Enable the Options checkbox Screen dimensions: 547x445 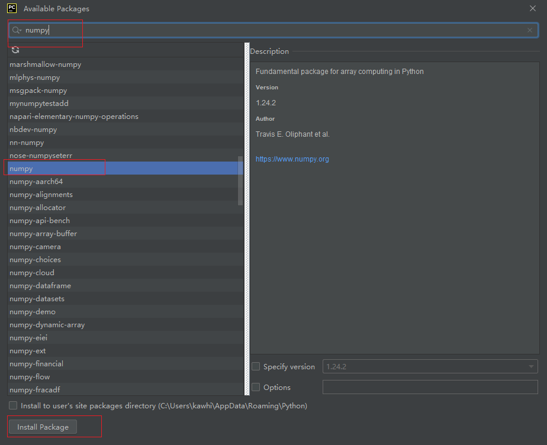point(256,387)
